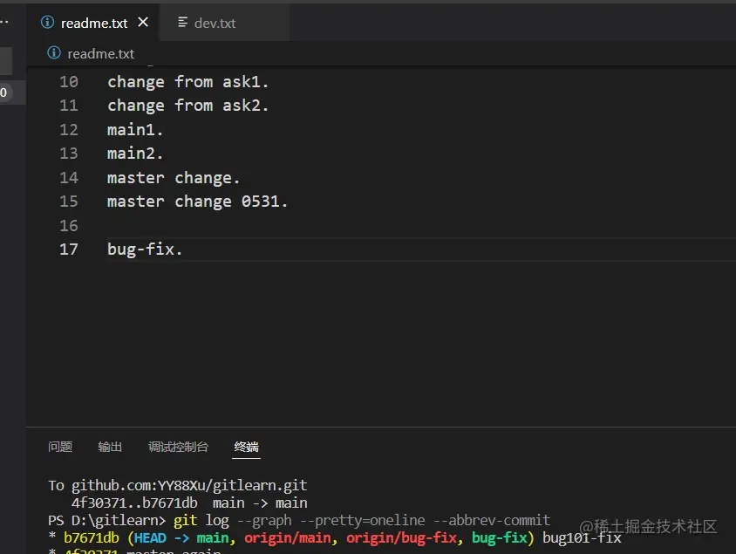Click empty line 16 number

(x=69, y=226)
